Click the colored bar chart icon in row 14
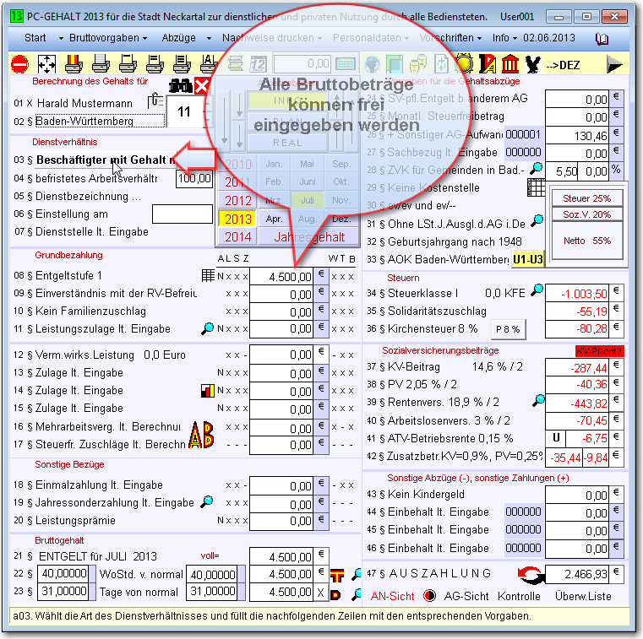The height and width of the screenshot is (639, 643). pos(208,390)
